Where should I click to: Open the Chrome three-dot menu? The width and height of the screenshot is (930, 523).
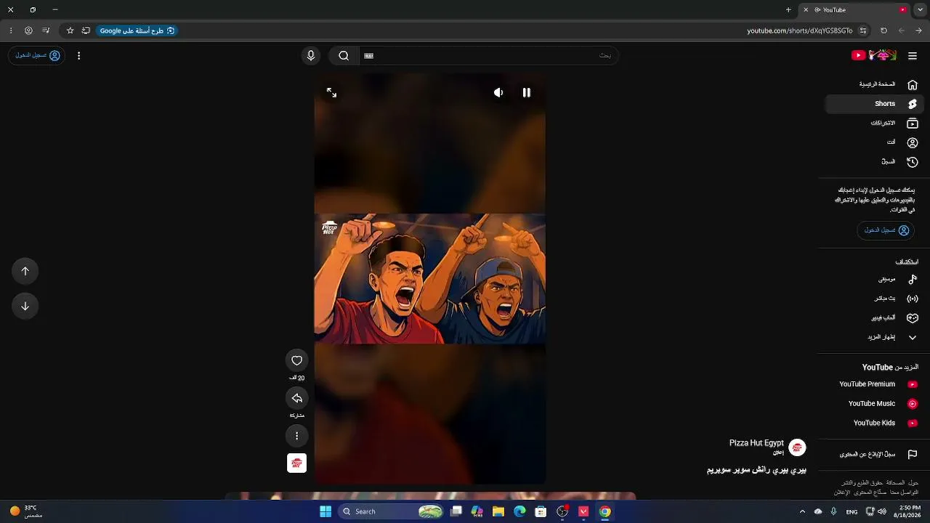[x=11, y=31]
